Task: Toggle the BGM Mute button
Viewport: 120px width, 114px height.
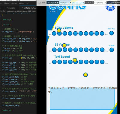Action: [x=112, y=33]
